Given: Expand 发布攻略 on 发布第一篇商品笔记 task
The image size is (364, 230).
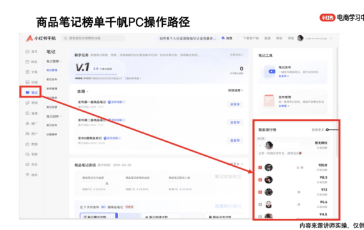Looking at the screenshot, I should [x=116, y=102].
